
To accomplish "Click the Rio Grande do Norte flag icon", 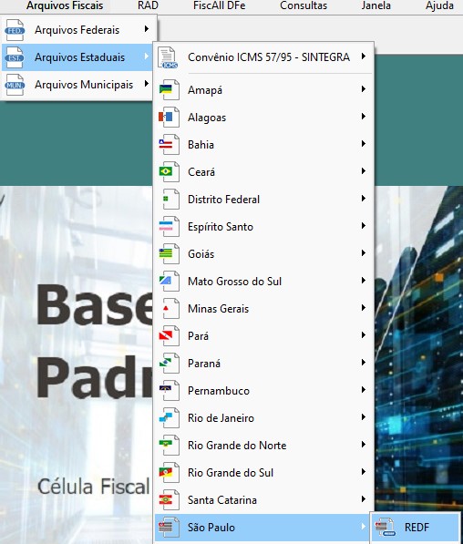I will pos(169,446).
